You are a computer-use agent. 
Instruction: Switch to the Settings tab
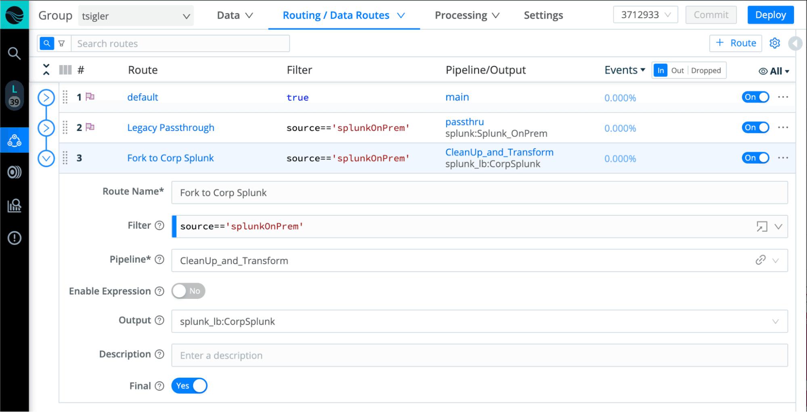pyautogui.click(x=543, y=15)
